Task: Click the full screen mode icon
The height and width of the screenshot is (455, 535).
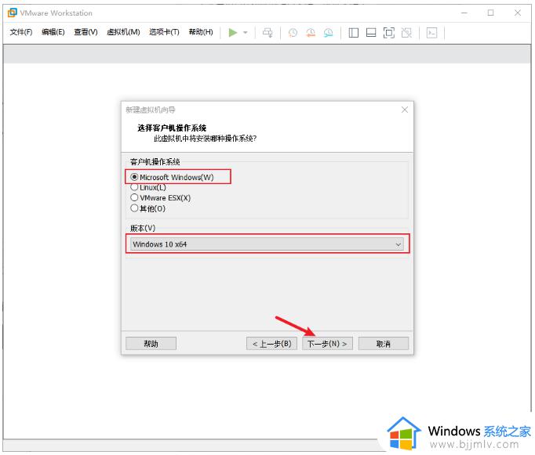Action: click(389, 33)
